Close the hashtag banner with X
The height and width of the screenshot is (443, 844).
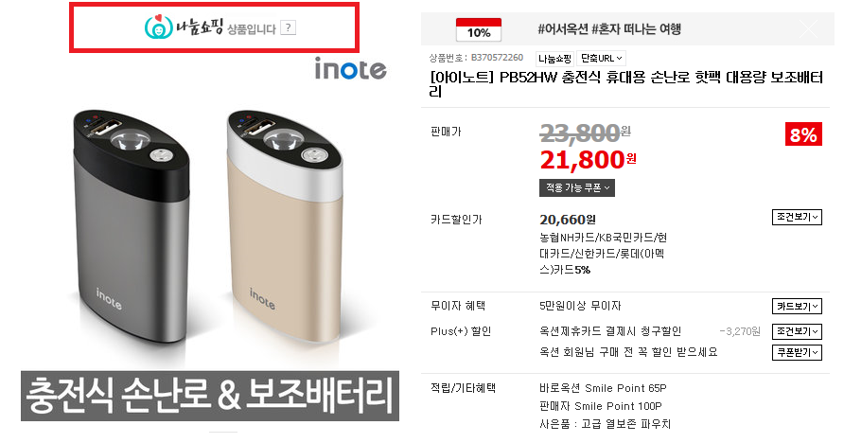(808, 28)
